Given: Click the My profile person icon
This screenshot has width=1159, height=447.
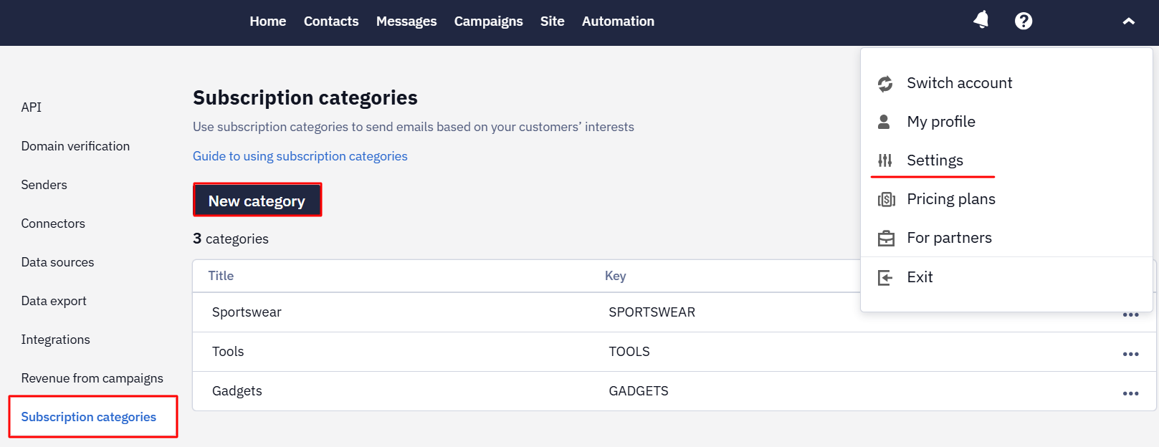Looking at the screenshot, I should (x=884, y=122).
